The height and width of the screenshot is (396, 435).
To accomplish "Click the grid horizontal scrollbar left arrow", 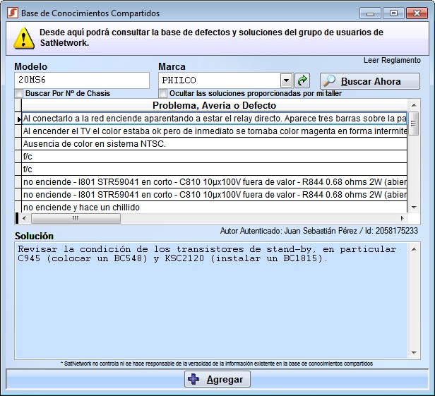I will click(x=24, y=218).
